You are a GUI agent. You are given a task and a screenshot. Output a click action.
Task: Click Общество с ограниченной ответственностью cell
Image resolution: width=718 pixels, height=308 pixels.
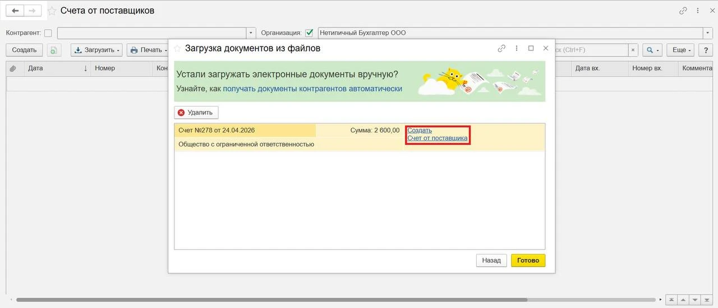pyautogui.click(x=245, y=144)
